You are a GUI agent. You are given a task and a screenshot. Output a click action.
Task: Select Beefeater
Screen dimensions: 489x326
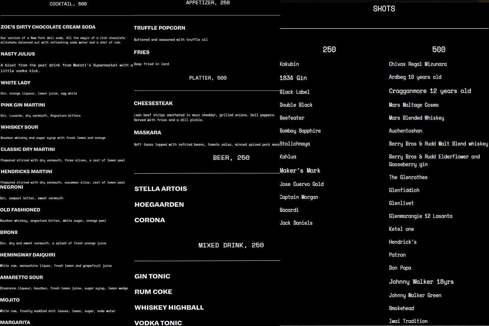point(292,118)
